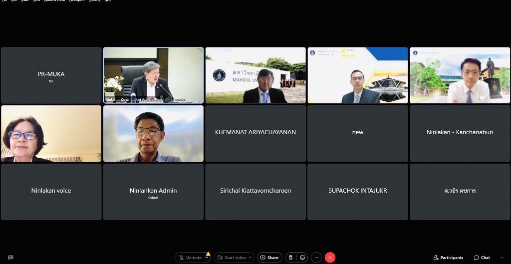Select the Ninlakan Kanchanaburi Admin host video

[154, 75]
